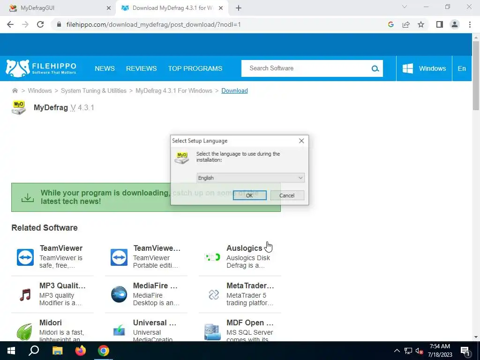This screenshot has height=360, width=480.
Task: Click MyDefrag 4.3.1 For Windows breadcrumb
Action: point(174,90)
